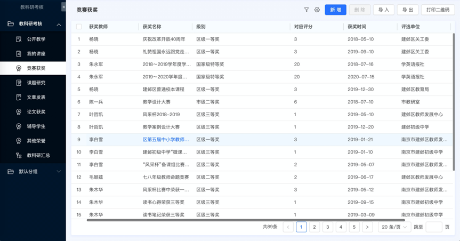Open the table settings gear icon
This screenshot has width=460, height=241.
click(317, 10)
